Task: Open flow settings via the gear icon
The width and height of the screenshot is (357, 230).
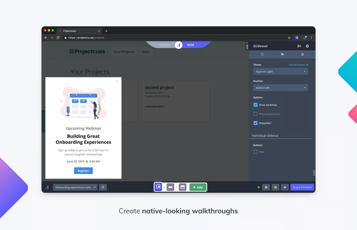Action: [266, 187]
